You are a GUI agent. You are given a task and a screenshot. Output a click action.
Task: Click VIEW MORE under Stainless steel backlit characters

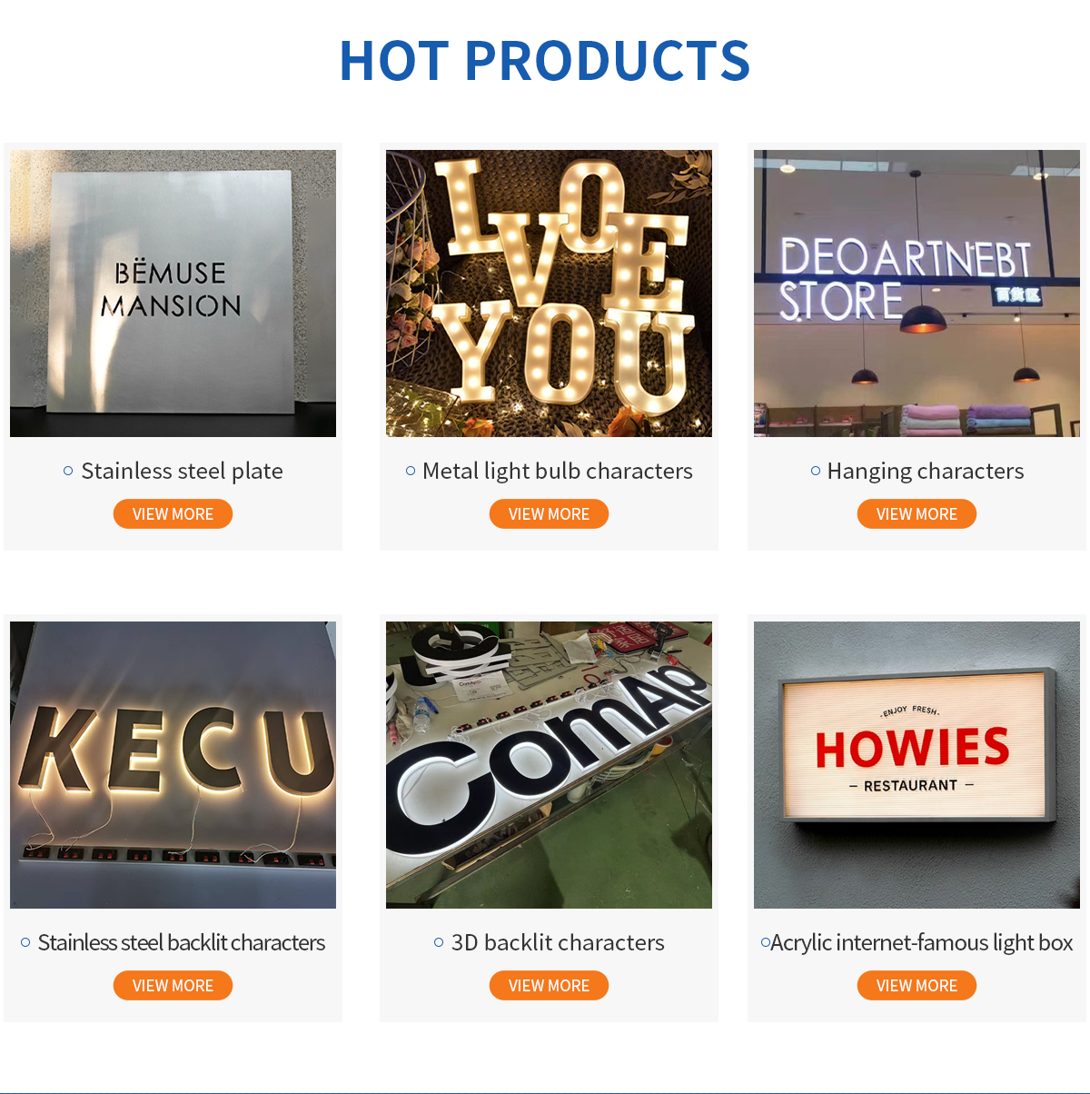173,986
